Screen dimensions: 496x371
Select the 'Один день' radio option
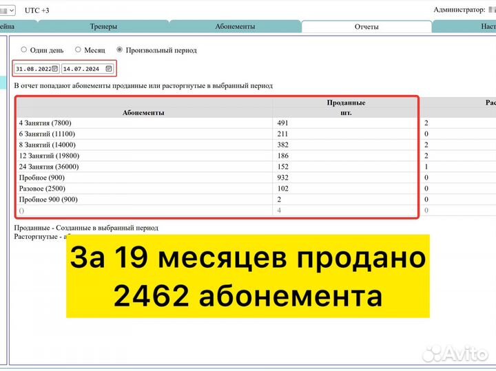pos(23,50)
